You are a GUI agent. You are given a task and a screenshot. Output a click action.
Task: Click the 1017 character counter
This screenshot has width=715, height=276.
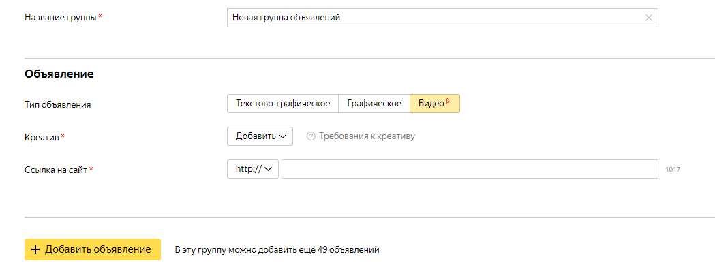tap(673, 170)
